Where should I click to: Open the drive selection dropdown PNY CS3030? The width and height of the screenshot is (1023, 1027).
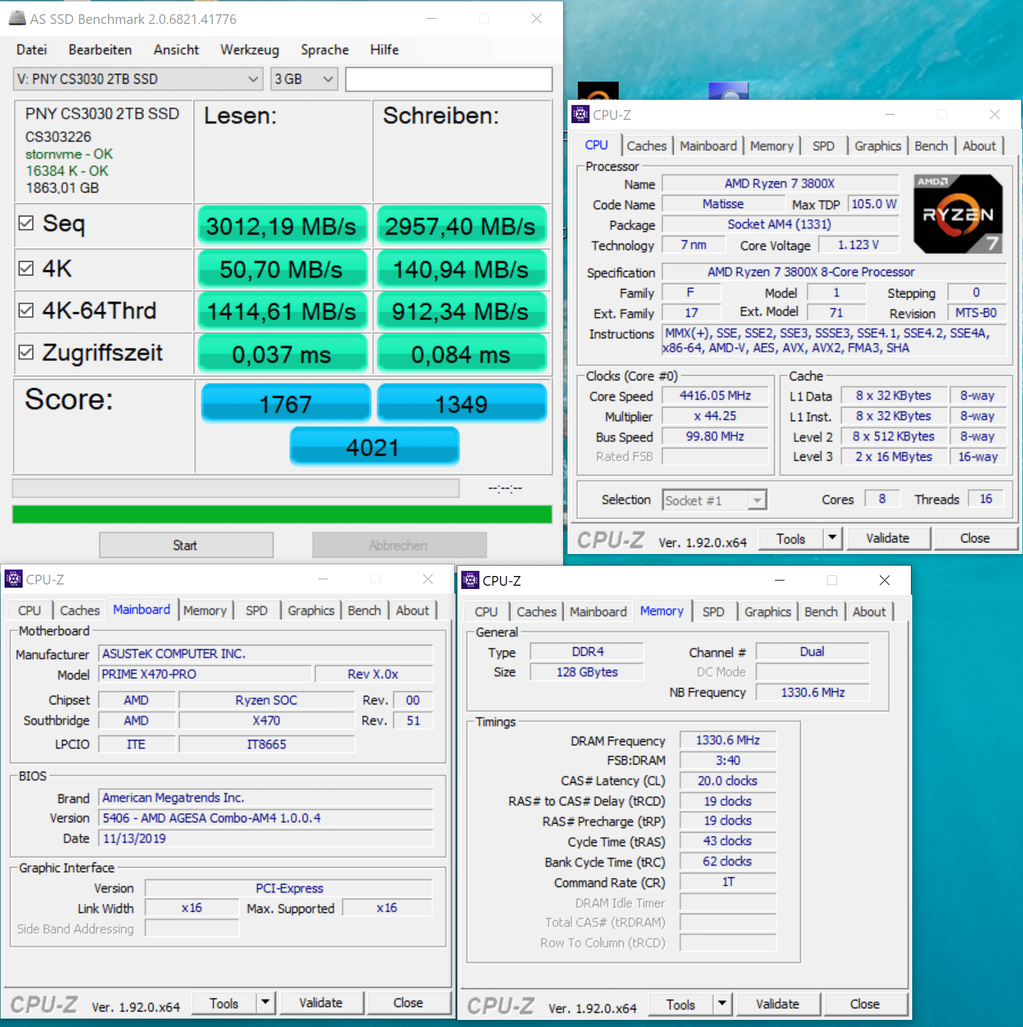click(137, 79)
